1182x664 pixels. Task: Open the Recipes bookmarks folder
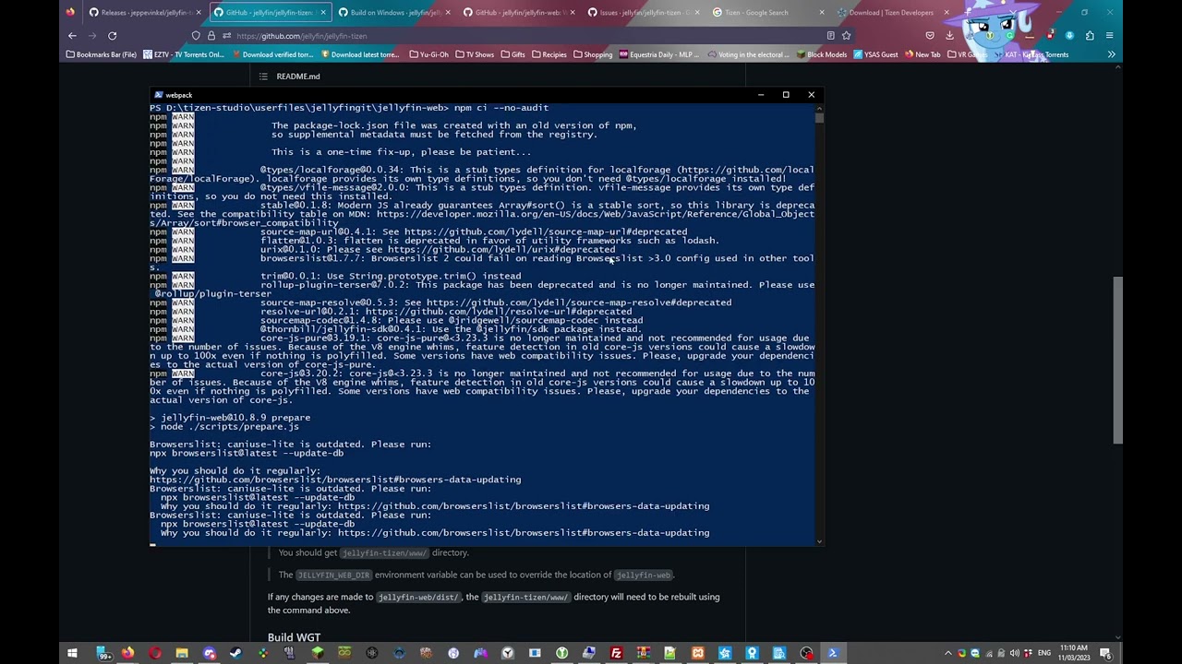pos(549,54)
